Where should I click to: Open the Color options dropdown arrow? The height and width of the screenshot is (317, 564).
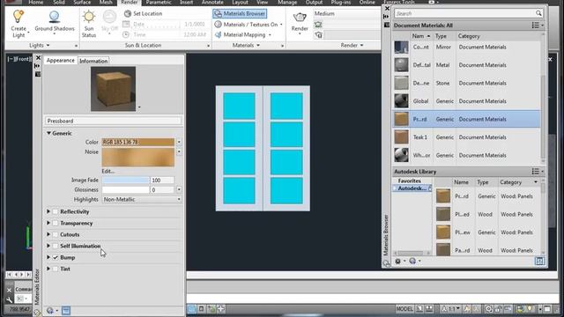click(179, 143)
